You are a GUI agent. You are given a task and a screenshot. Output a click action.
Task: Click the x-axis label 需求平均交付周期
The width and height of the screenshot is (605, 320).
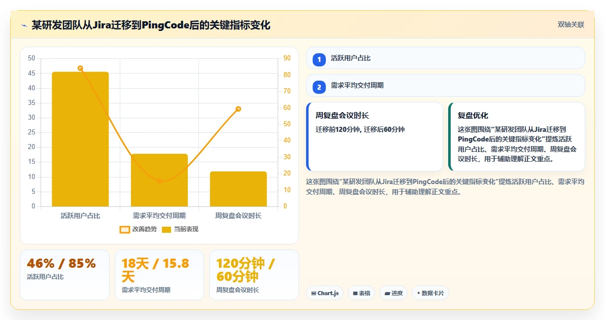(159, 216)
